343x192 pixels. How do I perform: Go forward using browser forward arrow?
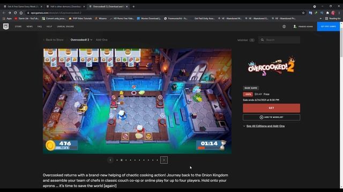[x=10, y=13]
